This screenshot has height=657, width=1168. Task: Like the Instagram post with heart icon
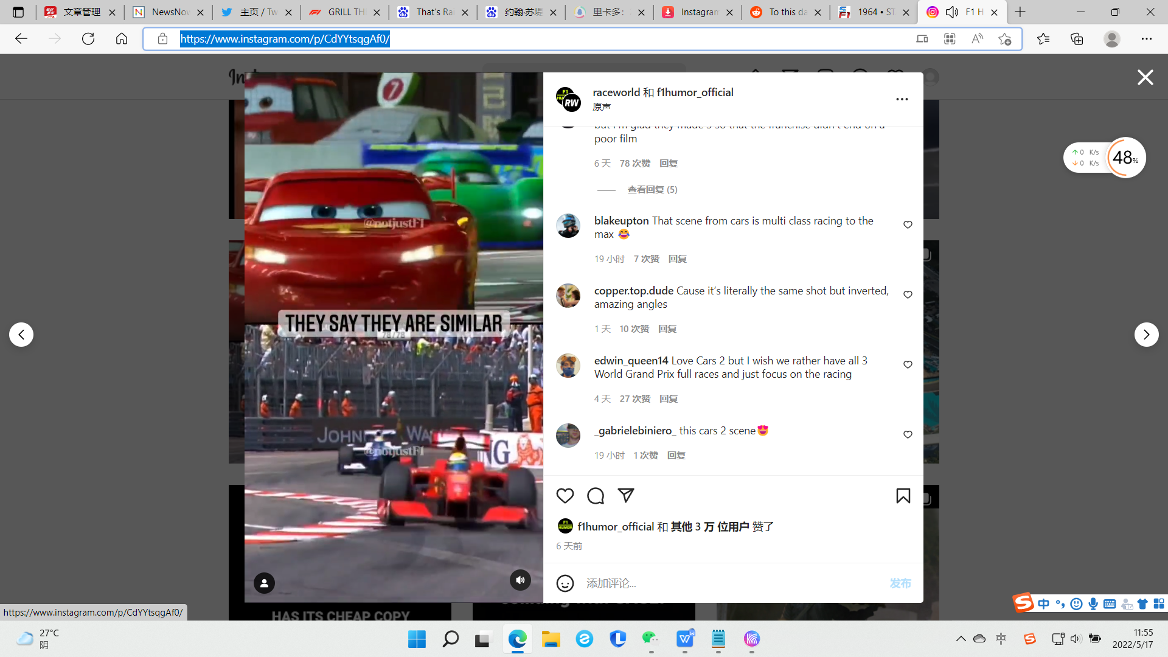pyautogui.click(x=565, y=496)
